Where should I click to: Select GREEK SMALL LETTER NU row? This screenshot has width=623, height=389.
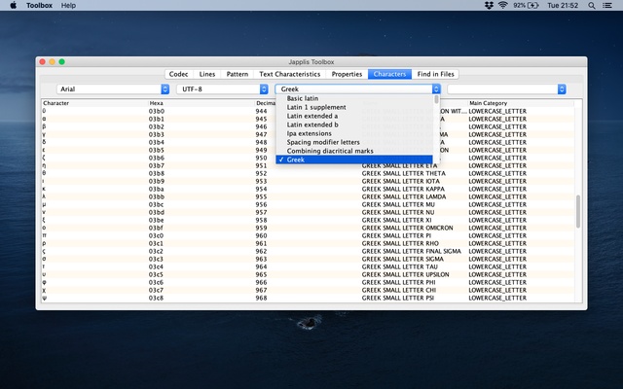pyautogui.click(x=308, y=212)
